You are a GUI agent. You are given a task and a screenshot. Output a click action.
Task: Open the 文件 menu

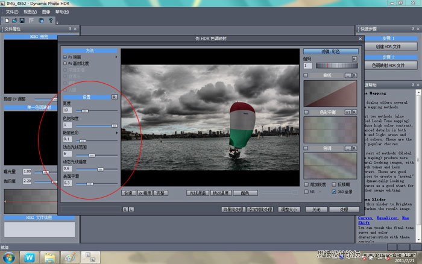click(11, 11)
